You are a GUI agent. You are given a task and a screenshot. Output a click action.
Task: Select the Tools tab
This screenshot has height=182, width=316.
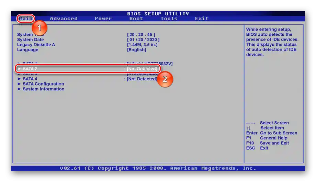[x=169, y=19]
